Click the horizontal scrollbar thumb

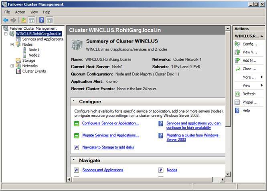coord(142,179)
